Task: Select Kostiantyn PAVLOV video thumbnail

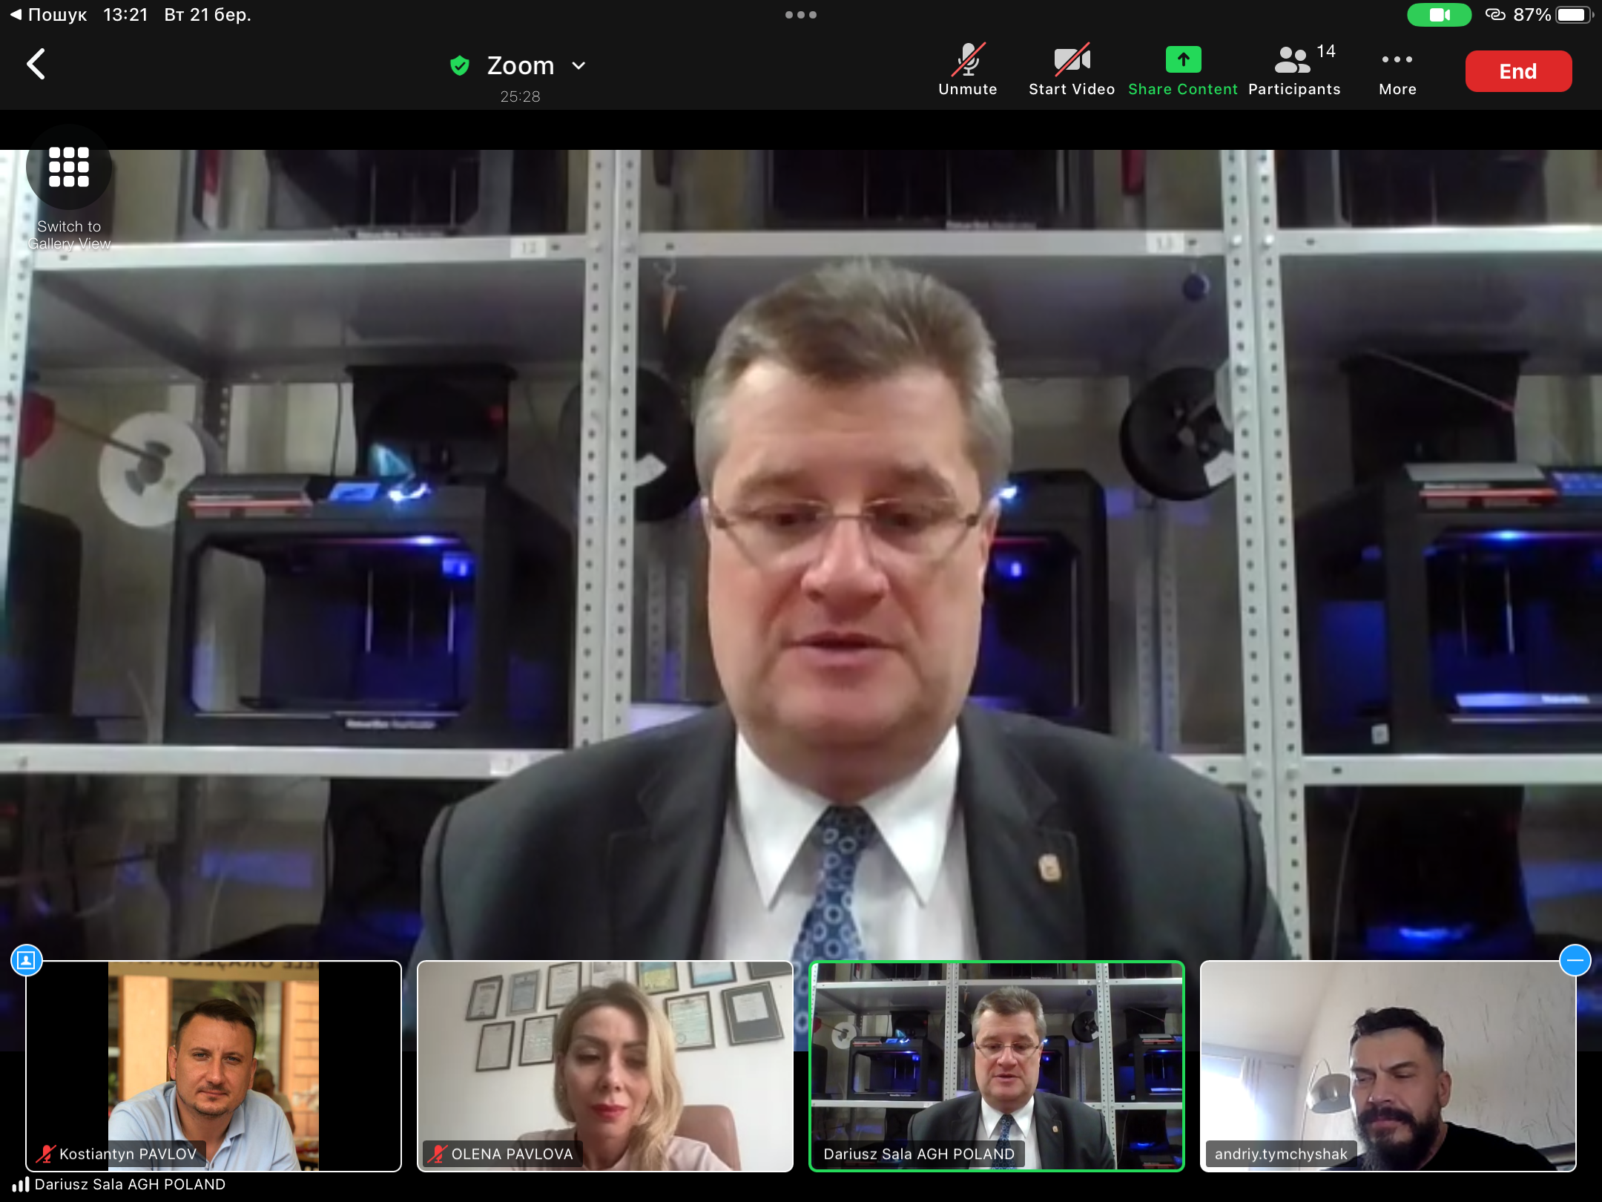Action: coord(214,1065)
